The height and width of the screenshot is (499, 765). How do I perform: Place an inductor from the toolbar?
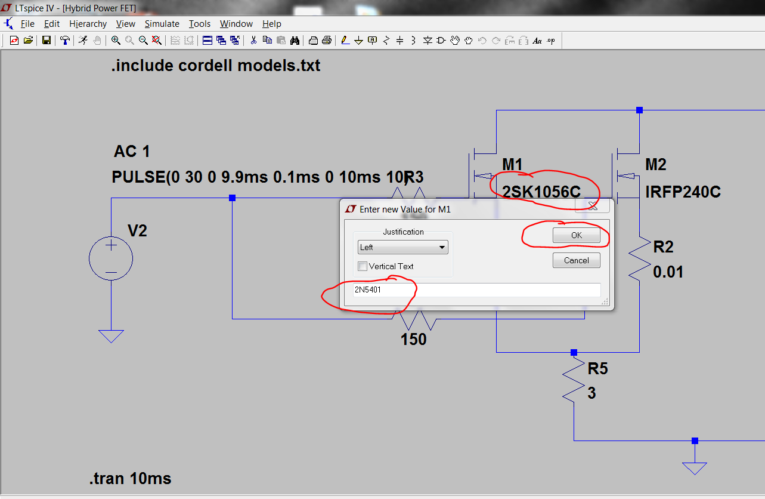(x=413, y=41)
